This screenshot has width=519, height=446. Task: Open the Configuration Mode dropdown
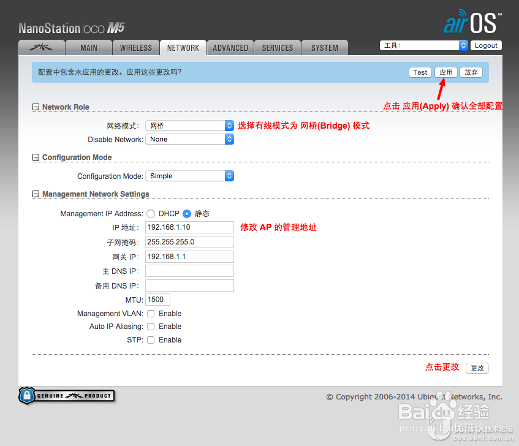click(189, 176)
